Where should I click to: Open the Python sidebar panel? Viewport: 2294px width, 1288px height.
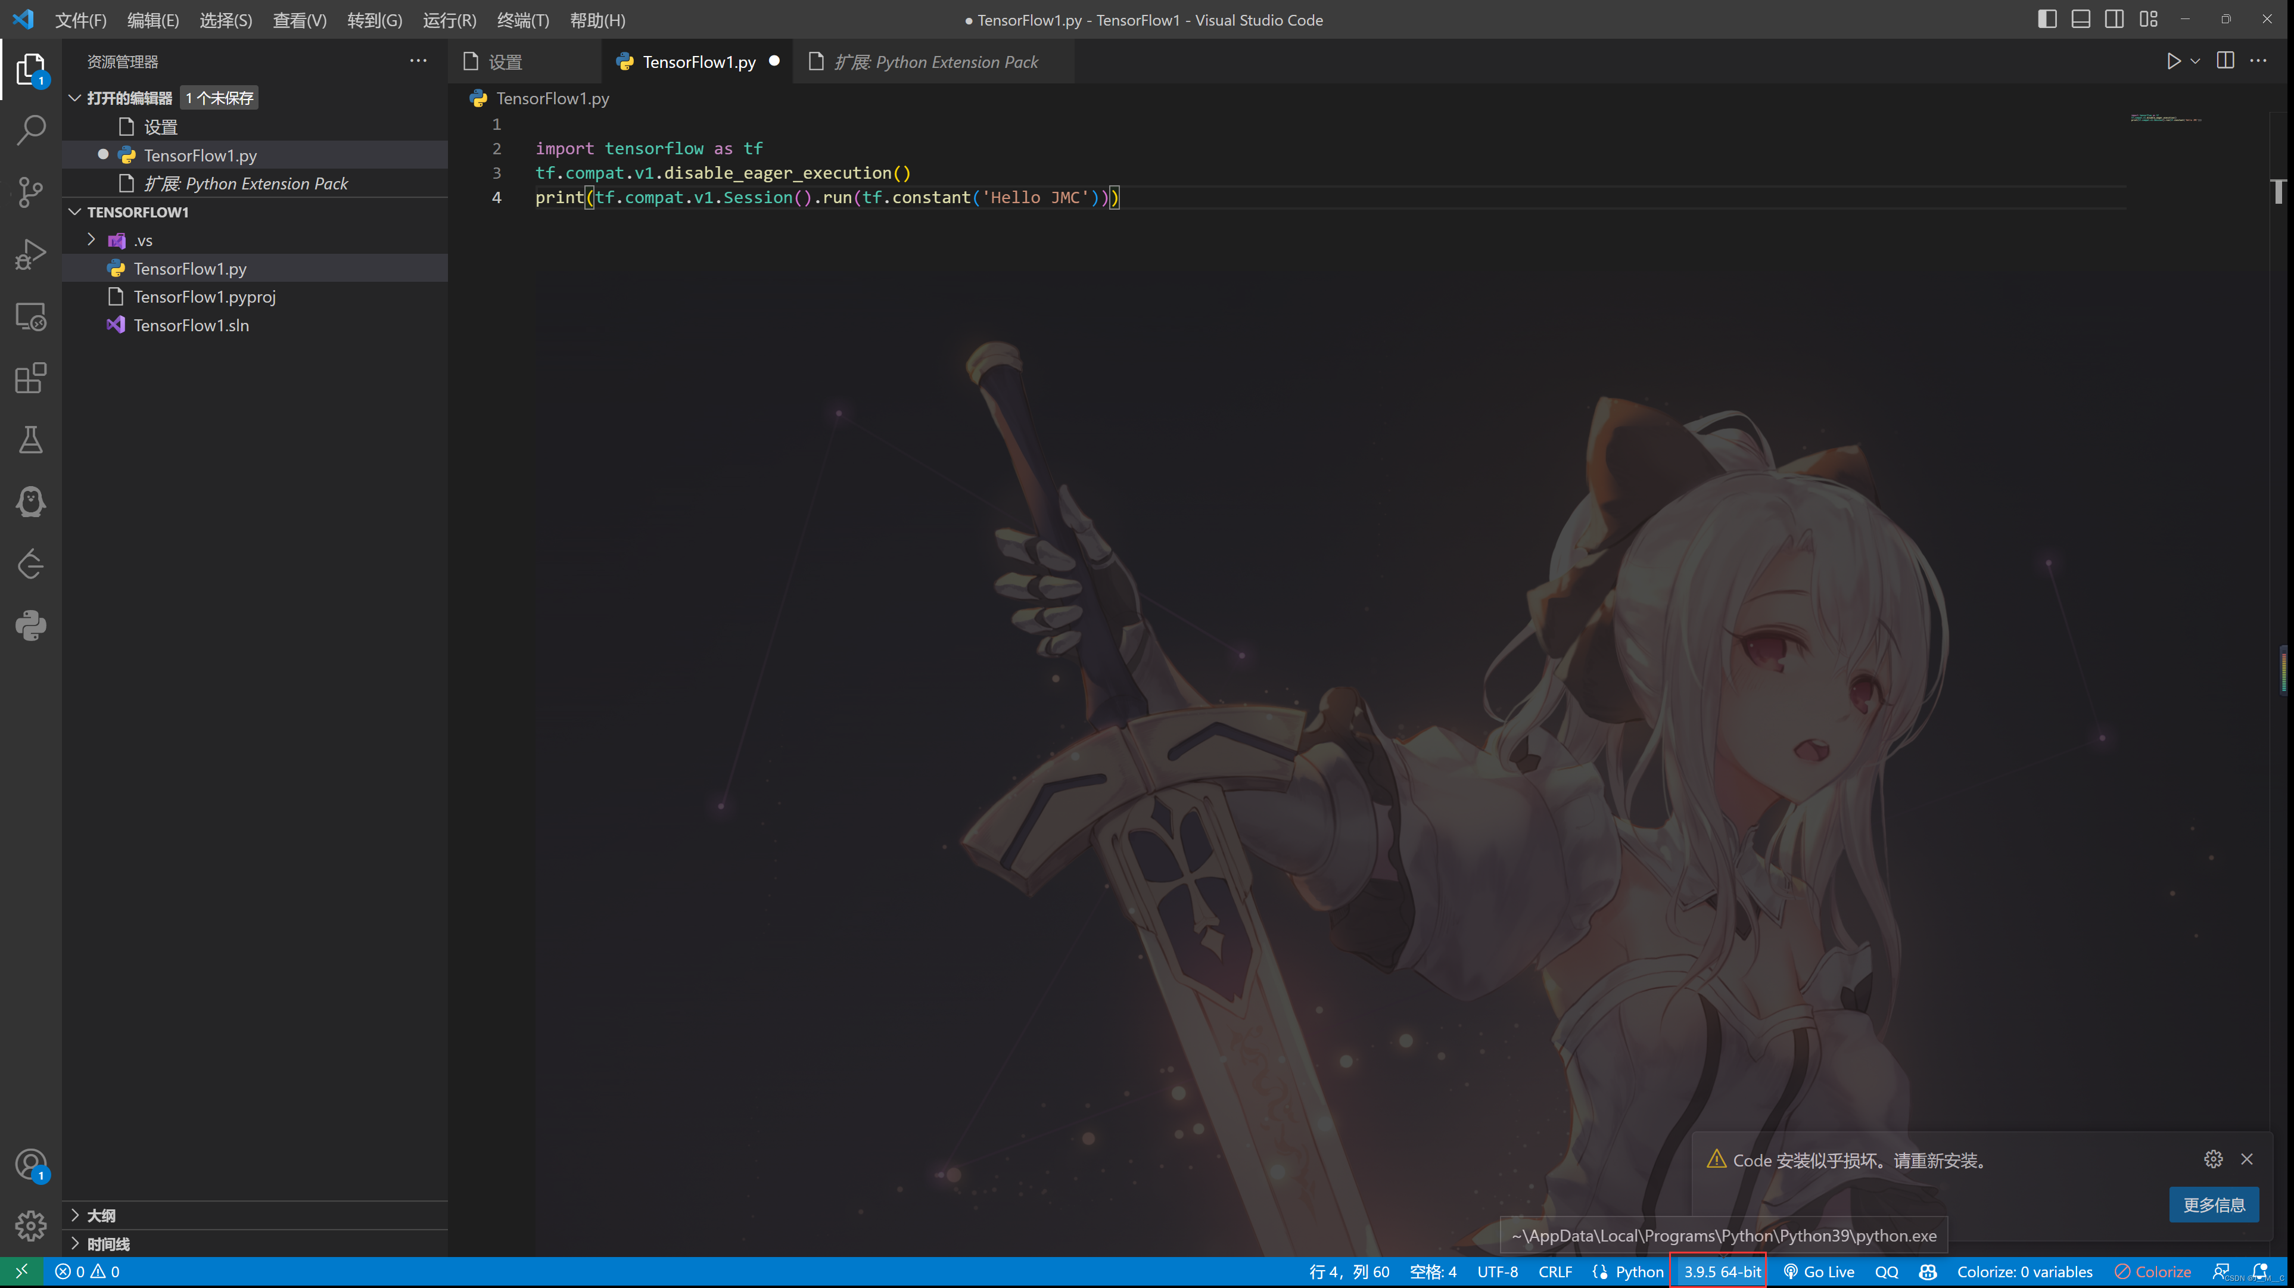pos(31,626)
